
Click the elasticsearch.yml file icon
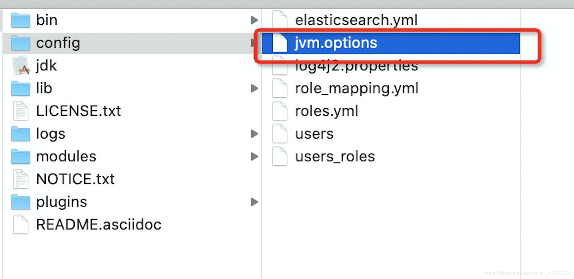(280, 20)
